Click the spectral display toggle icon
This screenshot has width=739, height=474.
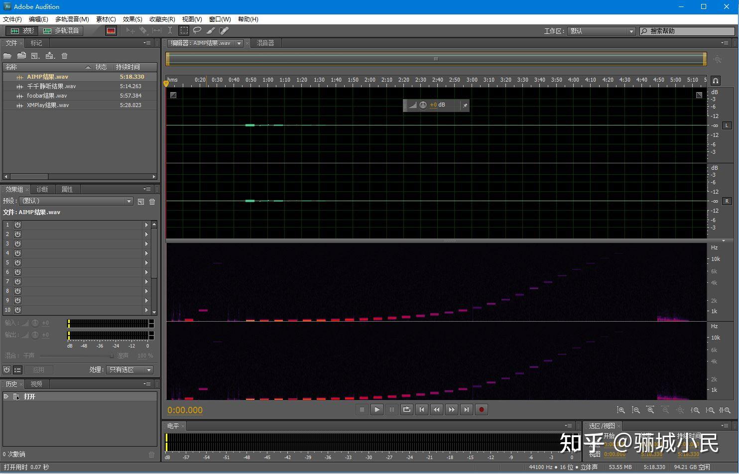(x=111, y=30)
